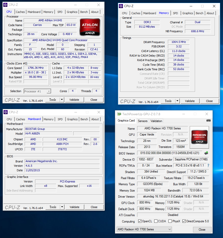Click the GPU field Cape Verde
Screen dimensions: 223x238
tap(147, 134)
